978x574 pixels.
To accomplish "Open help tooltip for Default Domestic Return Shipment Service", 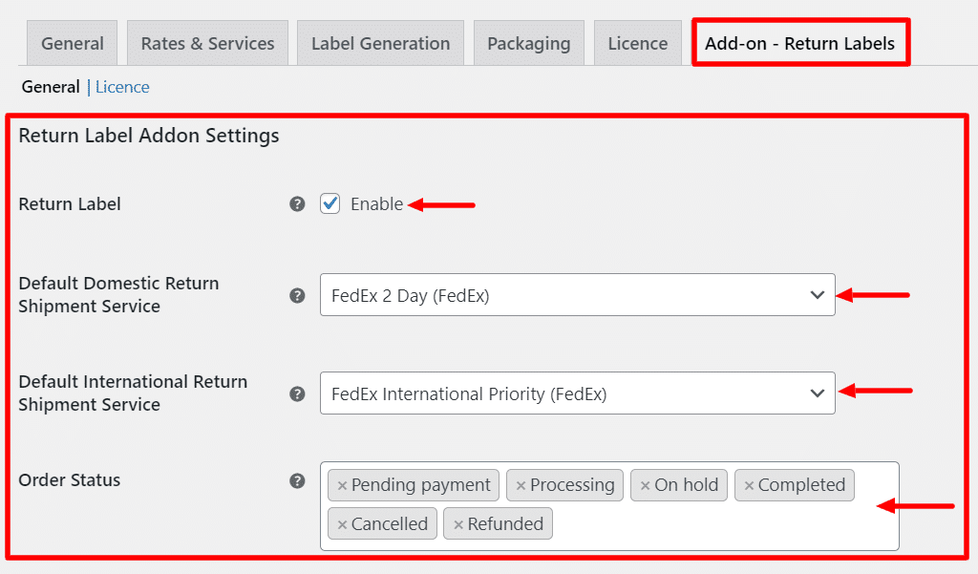I will pyautogui.click(x=297, y=295).
